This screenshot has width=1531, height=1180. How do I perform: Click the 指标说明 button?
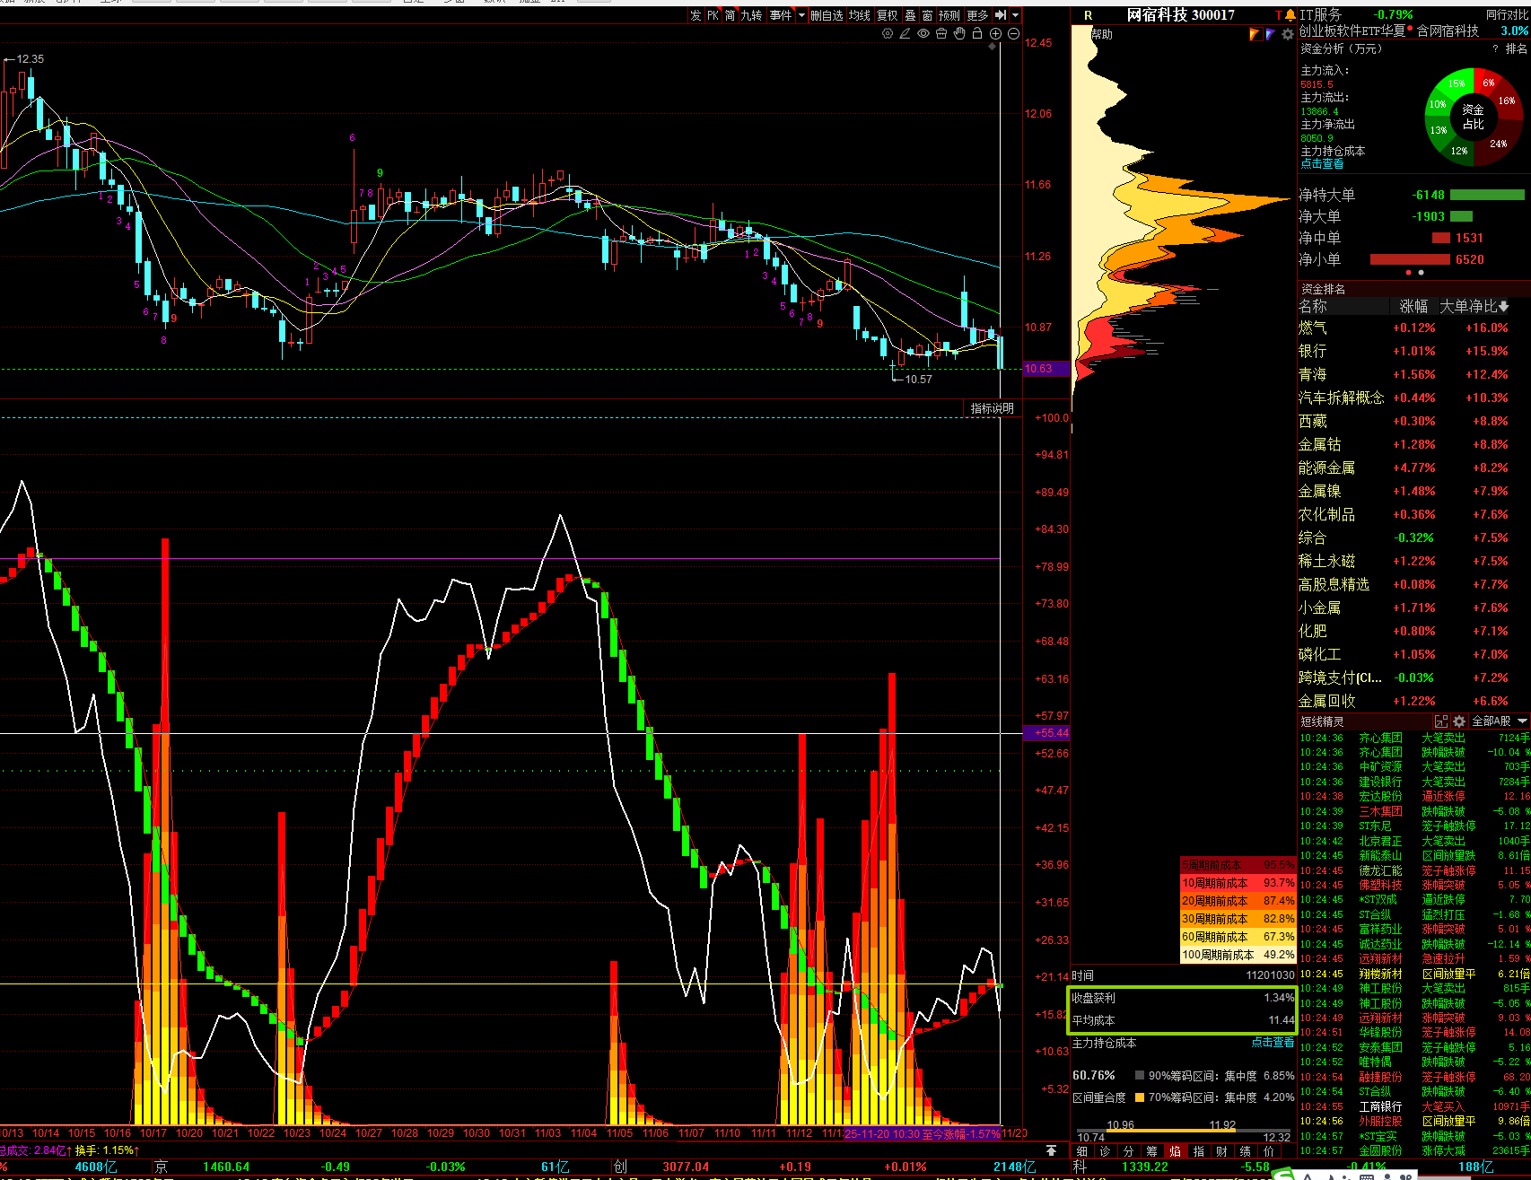992,408
